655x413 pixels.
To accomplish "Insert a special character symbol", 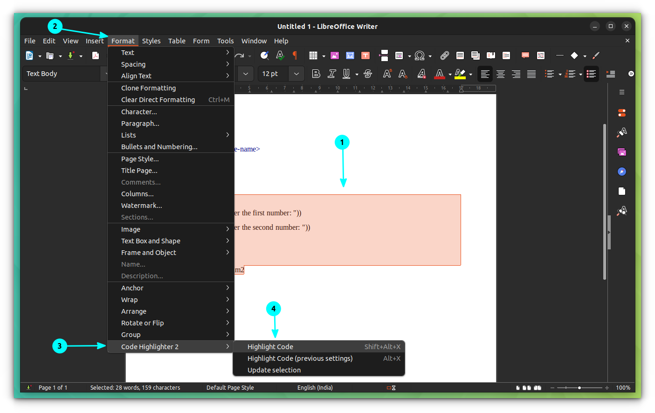I will pyautogui.click(x=420, y=55).
